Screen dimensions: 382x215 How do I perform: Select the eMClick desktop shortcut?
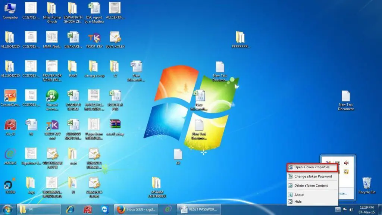pos(10,155)
